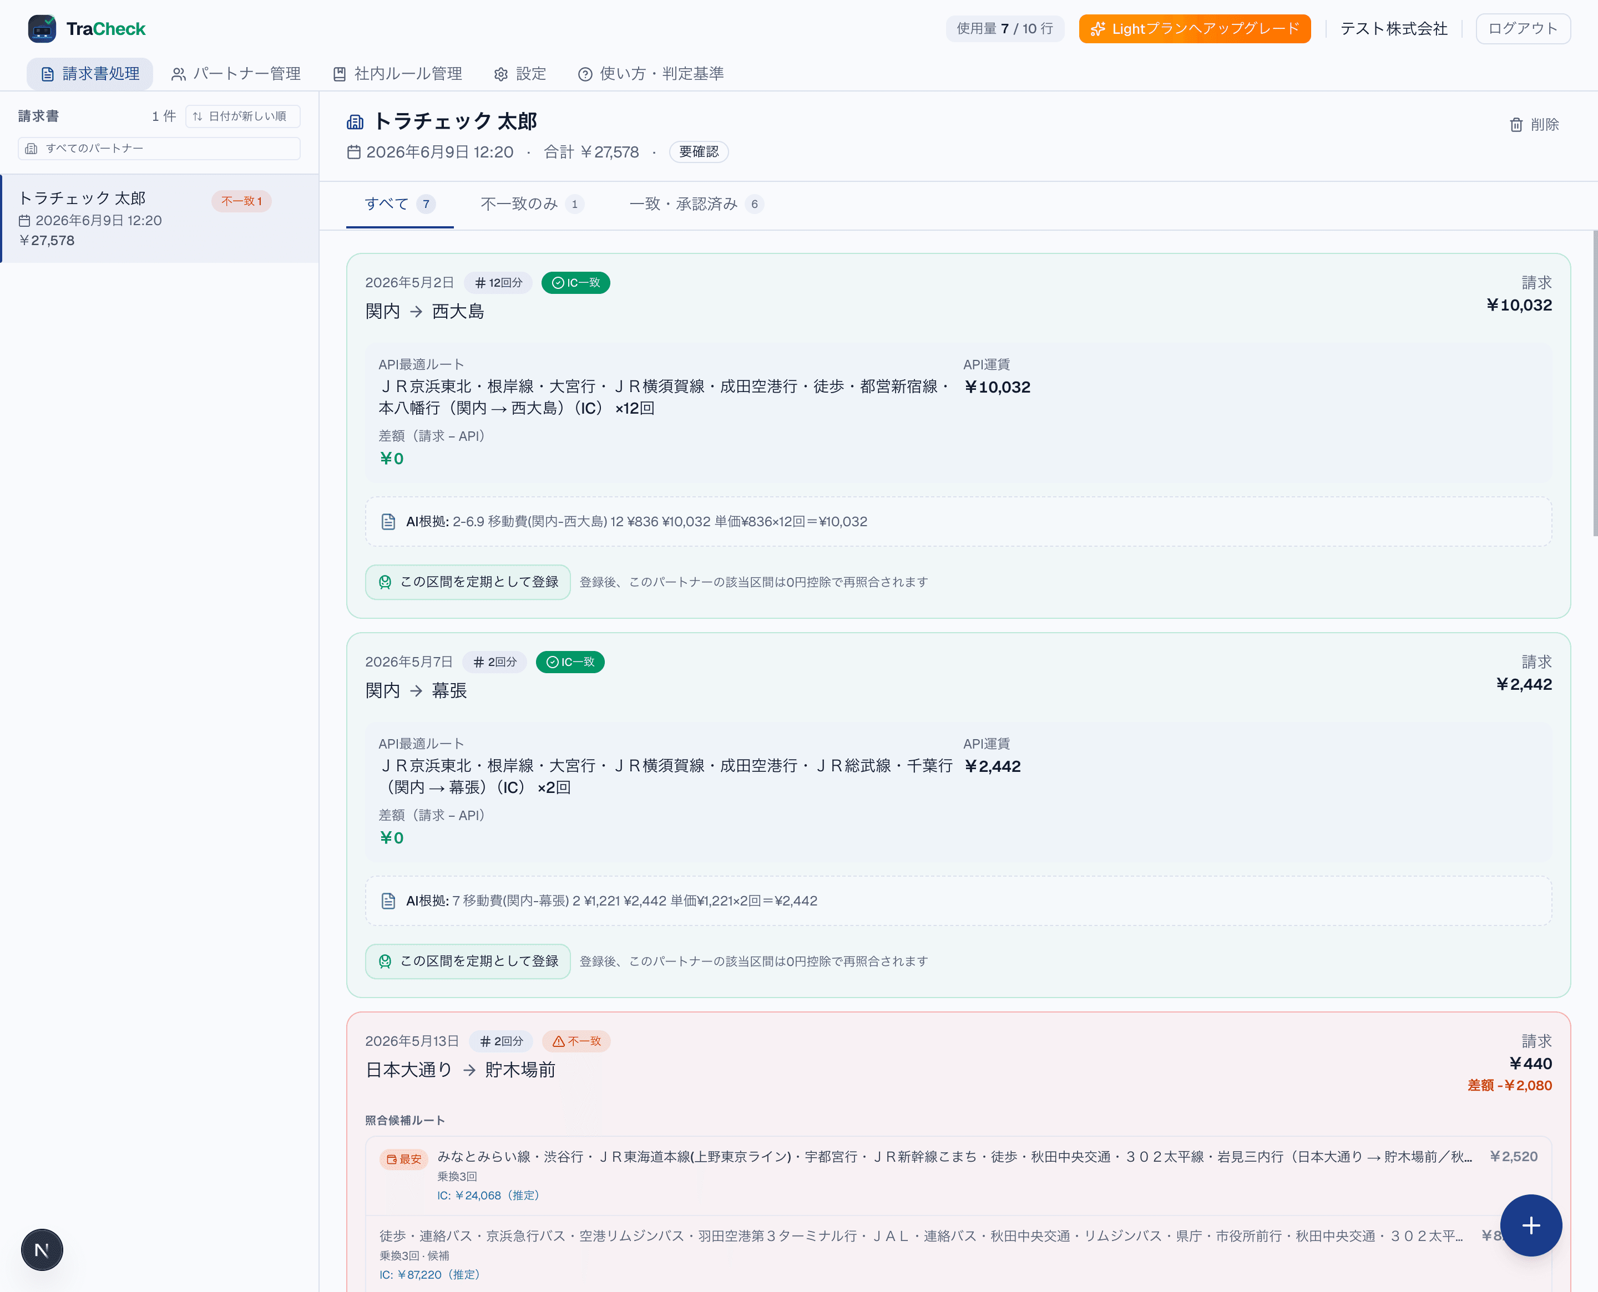Click the ¥10,032 請求 amount
The width and height of the screenshot is (1598, 1292).
click(x=1519, y=305)
